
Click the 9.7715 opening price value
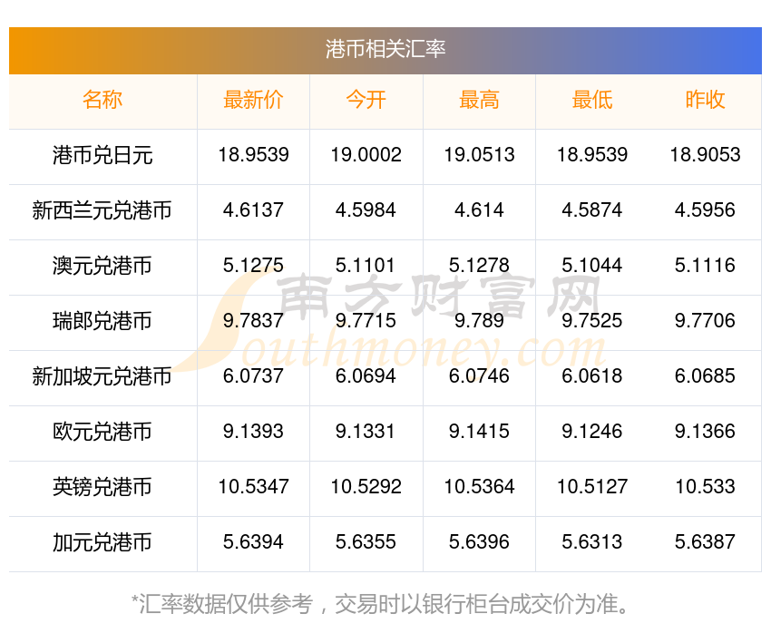point(366,320)
